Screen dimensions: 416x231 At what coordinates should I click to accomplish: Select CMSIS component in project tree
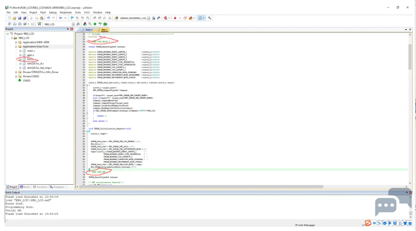(x=27, y=81)
